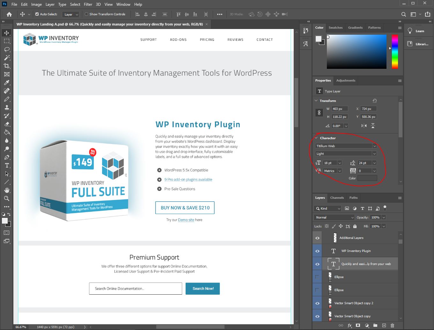Collapse the Transform section

[316, 101]
